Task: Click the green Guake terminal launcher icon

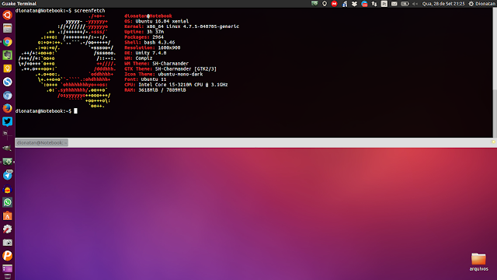Action: pos(7,162)
